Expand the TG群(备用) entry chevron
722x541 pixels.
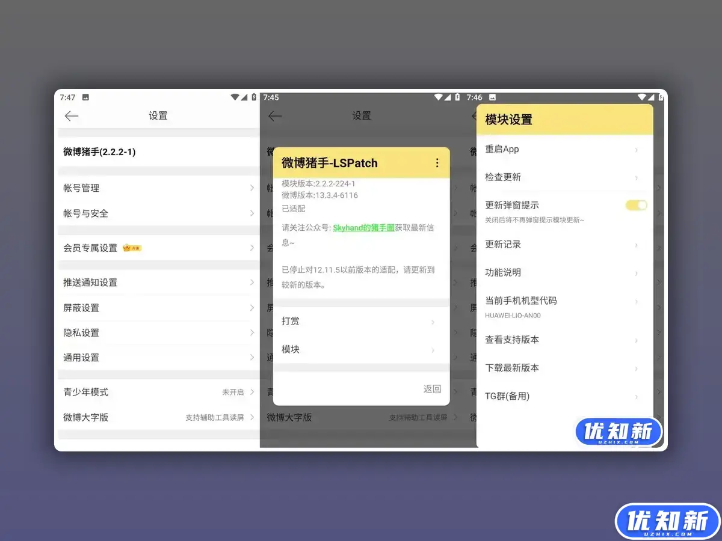(x=637, y=396)
